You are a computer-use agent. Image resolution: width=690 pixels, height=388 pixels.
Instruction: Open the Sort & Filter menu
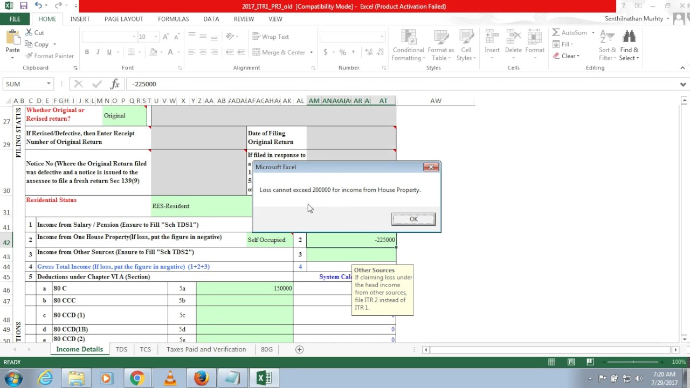(608, 46)
